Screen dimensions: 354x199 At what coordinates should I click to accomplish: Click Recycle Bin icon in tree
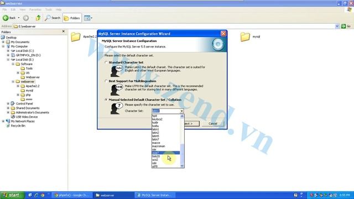coord(8,125)
